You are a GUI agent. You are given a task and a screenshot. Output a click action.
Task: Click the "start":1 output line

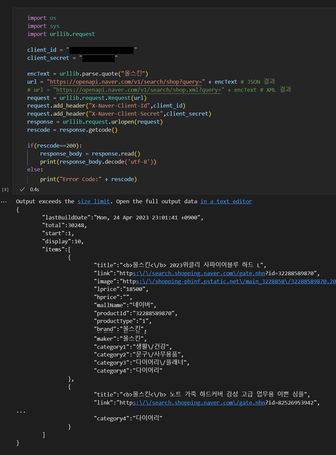pos(58,233)
